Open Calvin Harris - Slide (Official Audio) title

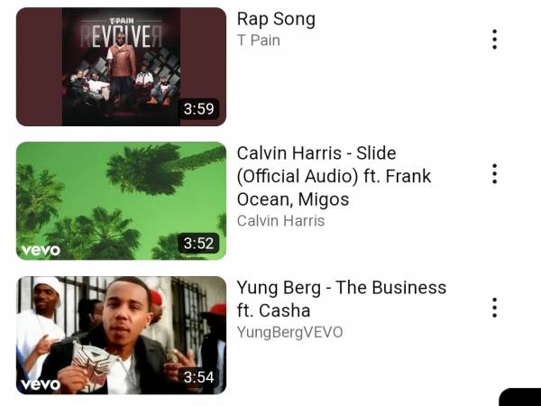pos(334,176)
